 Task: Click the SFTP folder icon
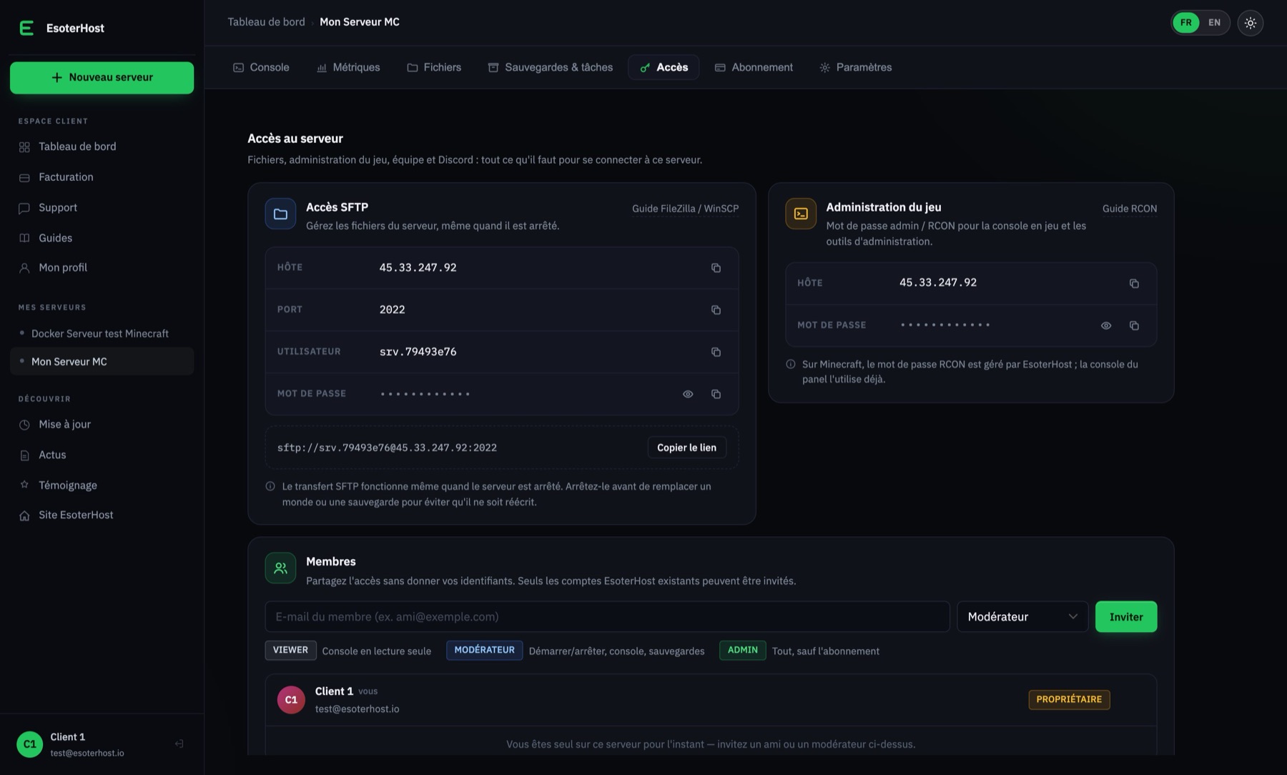coord(280,214)
